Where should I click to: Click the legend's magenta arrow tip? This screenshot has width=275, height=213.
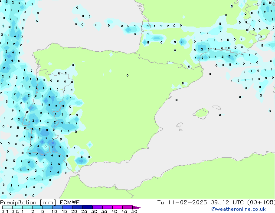coord(138,207)
